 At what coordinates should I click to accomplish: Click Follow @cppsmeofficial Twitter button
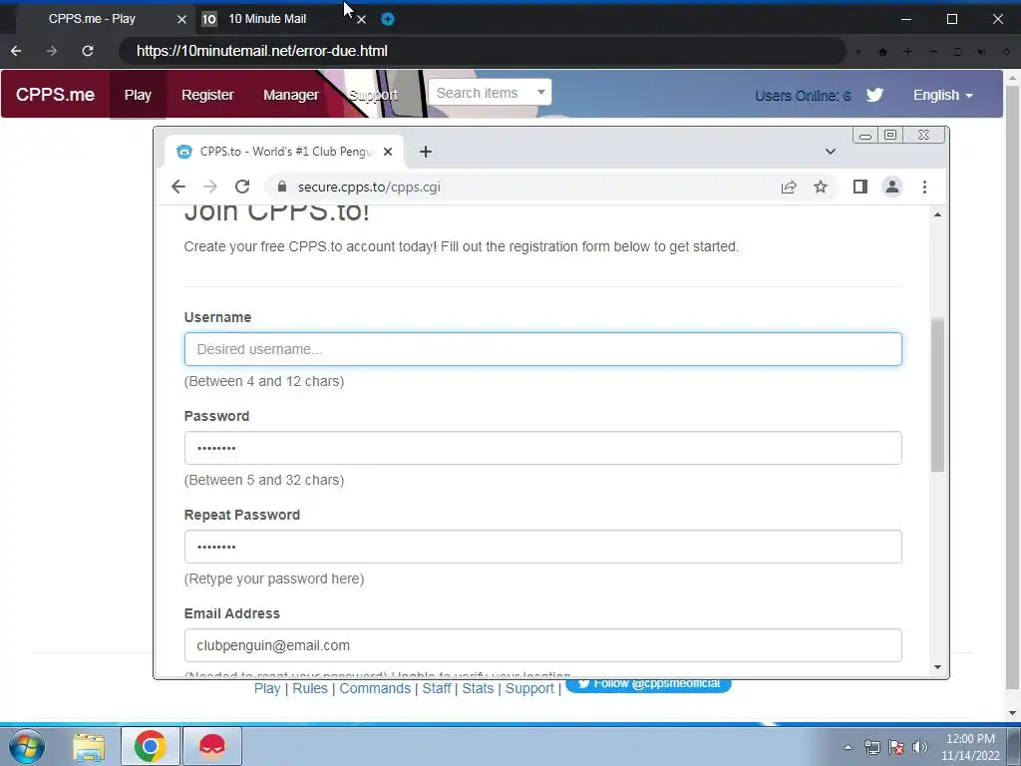point(648,684)
